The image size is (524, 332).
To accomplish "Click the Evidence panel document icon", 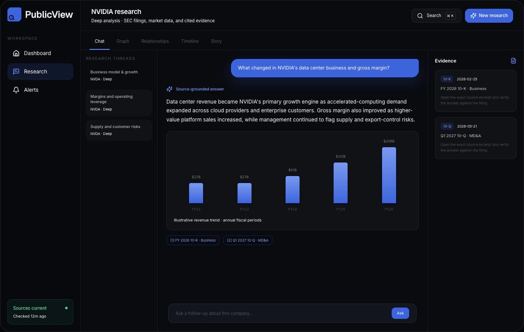I will click(514, 61).
